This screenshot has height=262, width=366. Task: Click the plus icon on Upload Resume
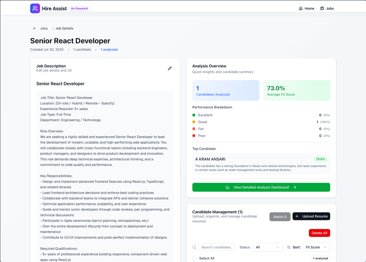297,216
